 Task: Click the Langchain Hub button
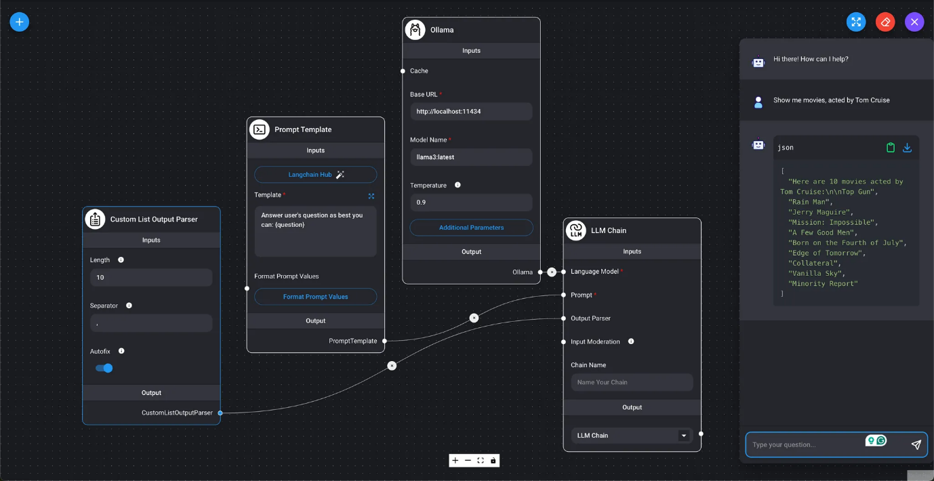[315, 175]
